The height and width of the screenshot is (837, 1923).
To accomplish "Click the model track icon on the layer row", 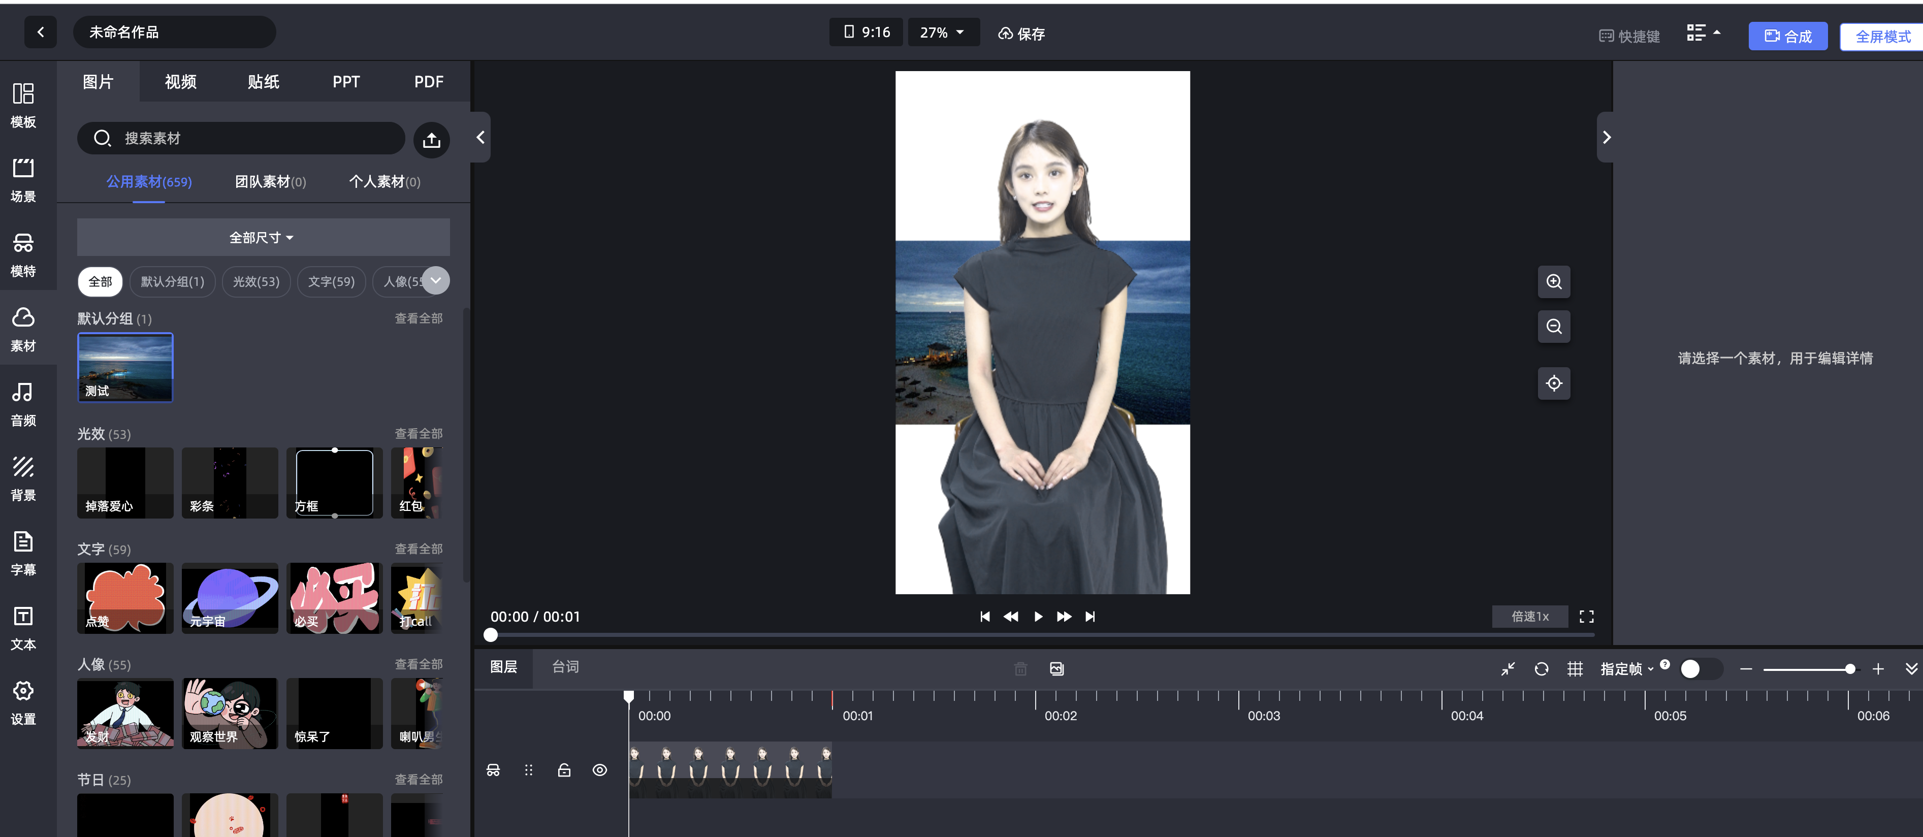I will click(493, 770).
